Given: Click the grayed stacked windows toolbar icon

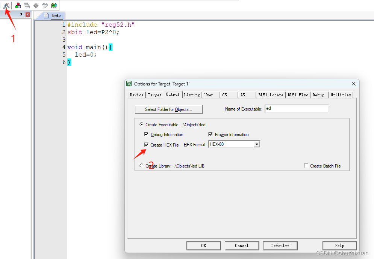Looking at the screenshot, I should 27,6.
